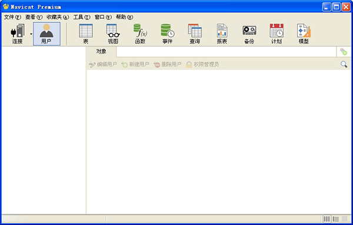Open the 事件 (Event) icon
Screen dimensions: 353x225
point(168,33)
